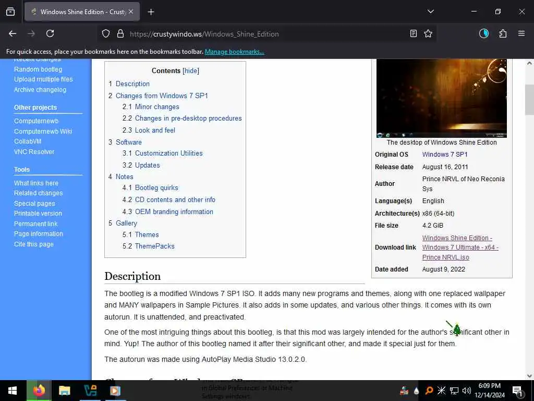
Task: Open the Extensions puzzle icon
Action: tap(503, 33)
